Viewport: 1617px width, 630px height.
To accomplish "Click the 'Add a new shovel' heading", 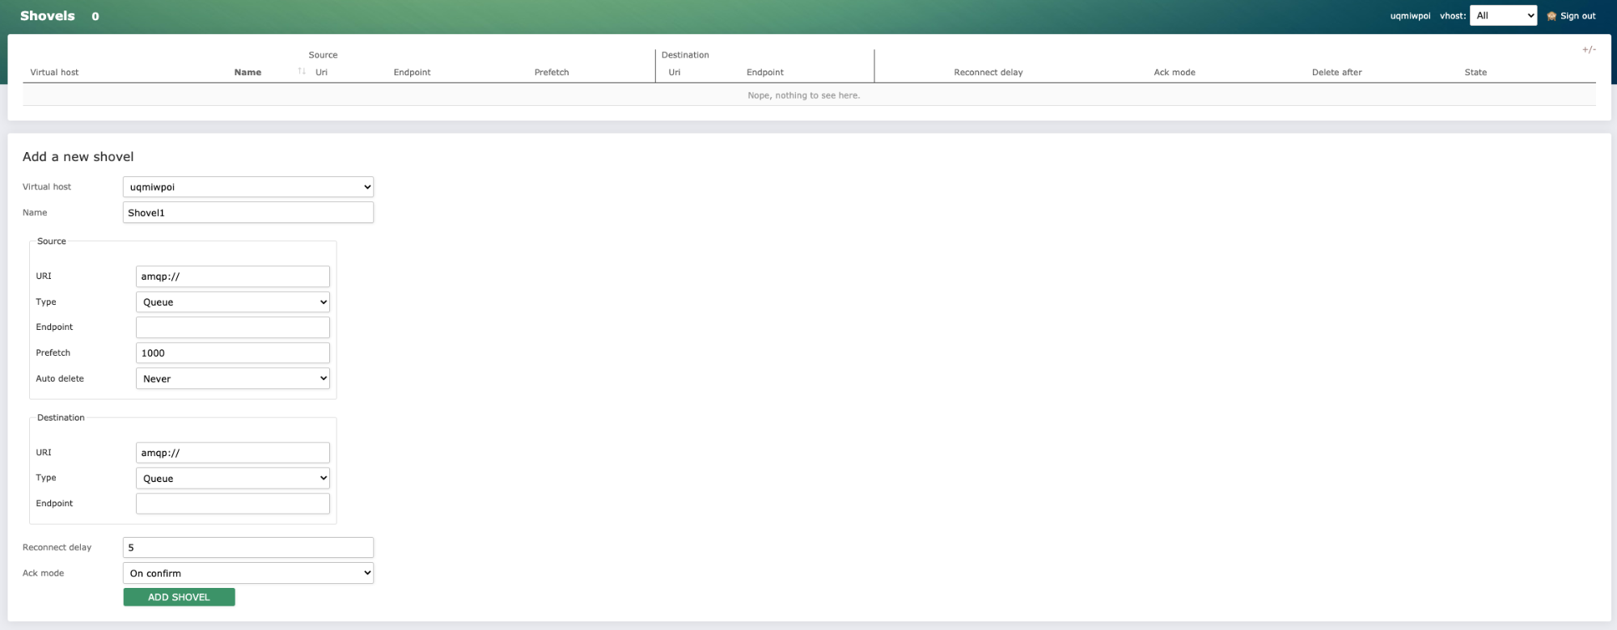I will 78,157.
